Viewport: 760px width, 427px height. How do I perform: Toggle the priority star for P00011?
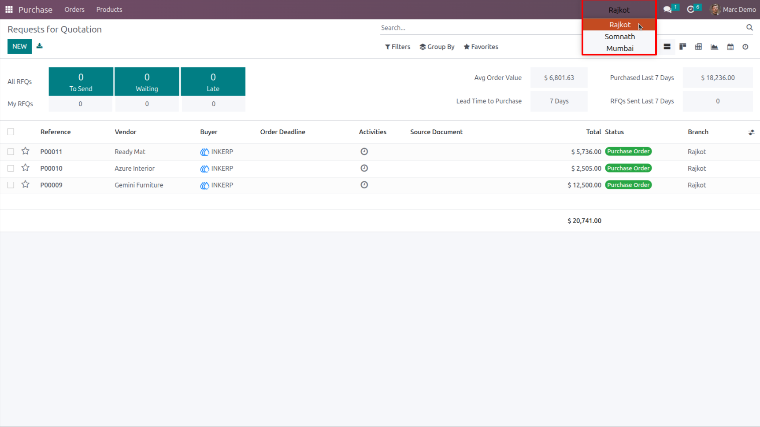coord(26,151)
